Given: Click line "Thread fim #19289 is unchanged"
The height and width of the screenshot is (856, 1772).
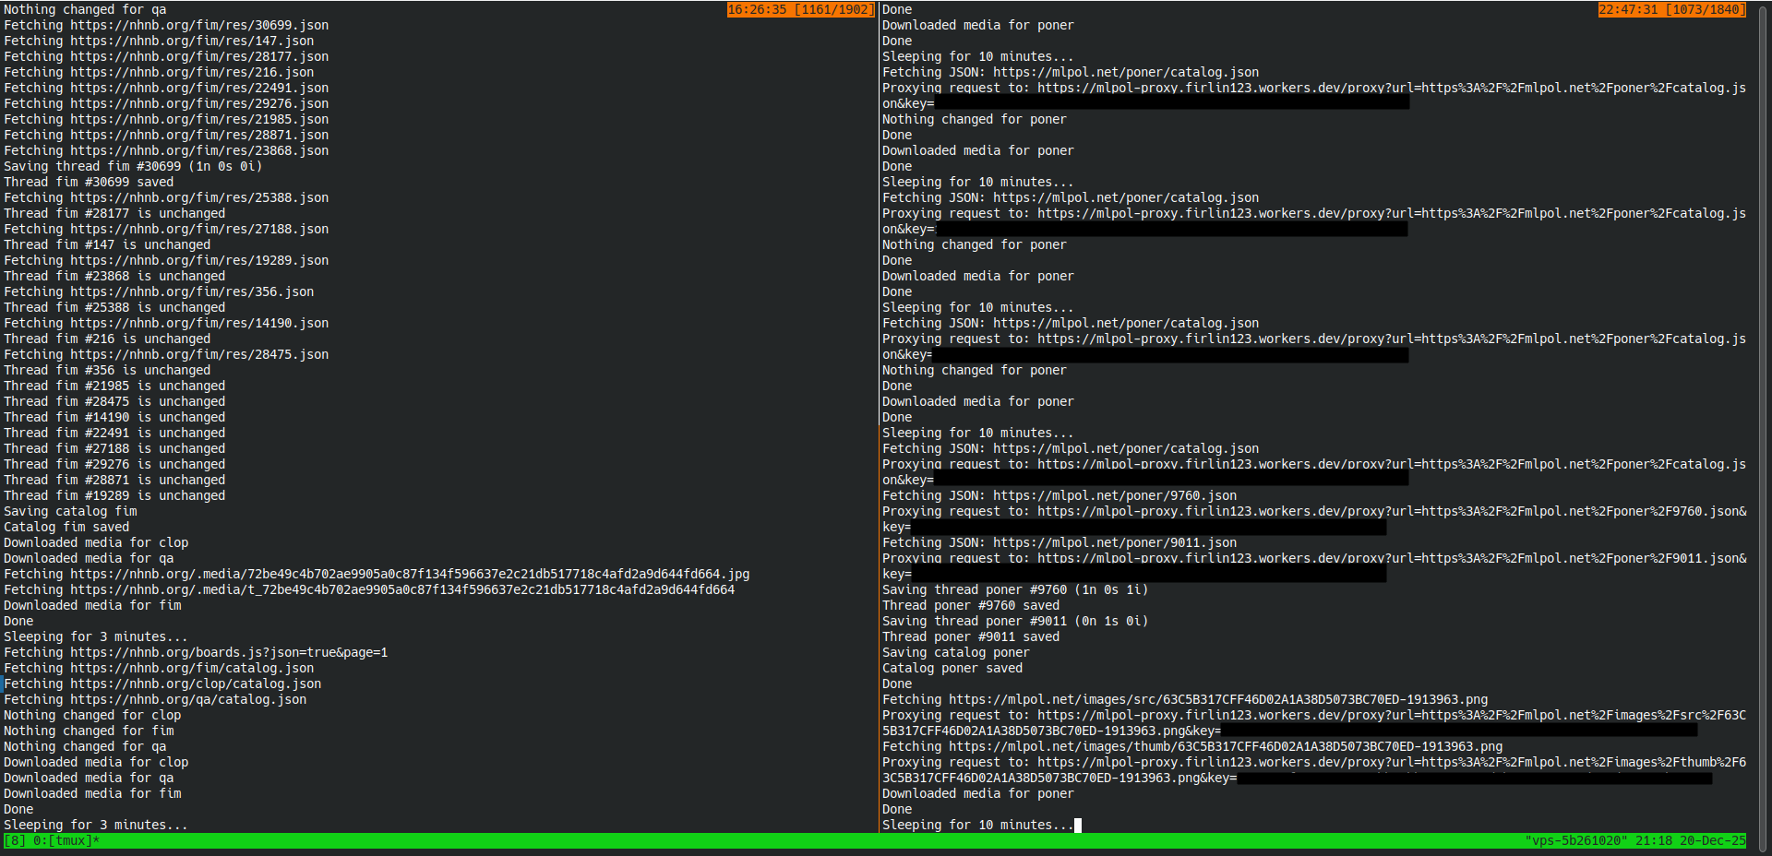Looking at the screenshot, I should click(x=114, y=495).
